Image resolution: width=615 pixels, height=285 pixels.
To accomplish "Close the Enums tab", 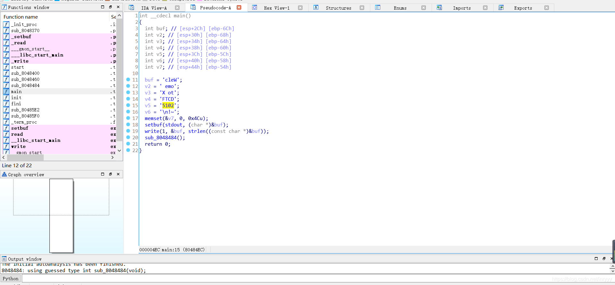I will (x=424, y=8).
